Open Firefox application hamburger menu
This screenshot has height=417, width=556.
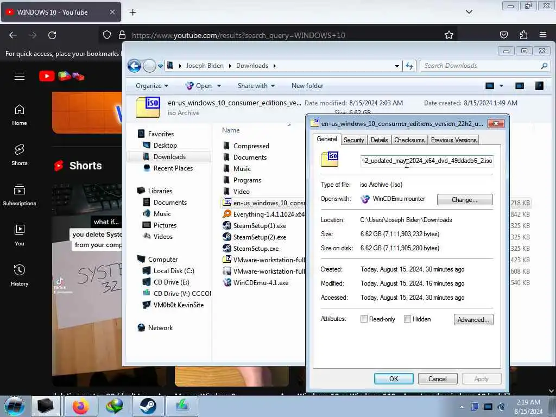pyautogui.click(x=543, y=35)
